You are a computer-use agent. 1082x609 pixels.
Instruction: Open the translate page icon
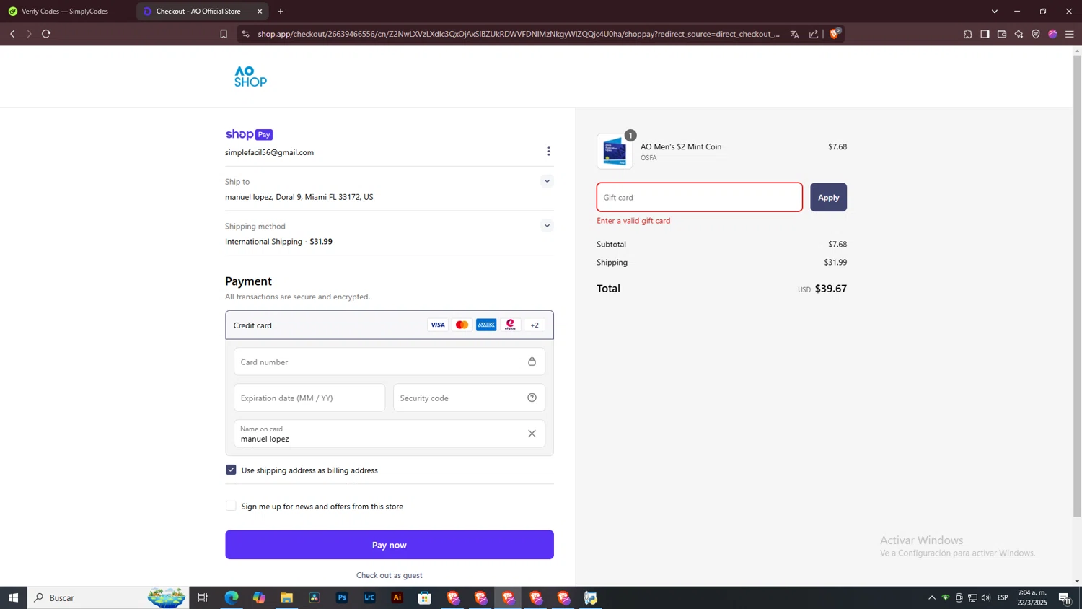pyautogui.click(x=794, y=34)
